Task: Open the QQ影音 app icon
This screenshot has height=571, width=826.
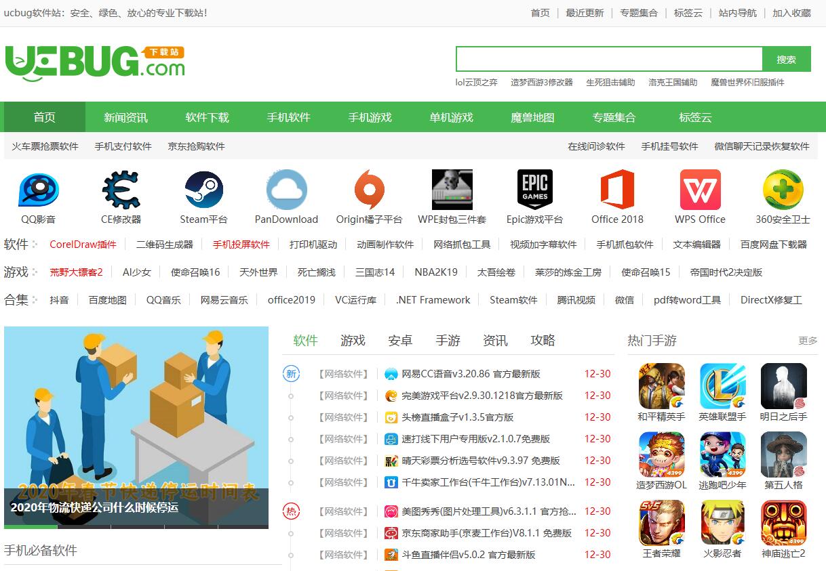Action: (x=39, y=190)
